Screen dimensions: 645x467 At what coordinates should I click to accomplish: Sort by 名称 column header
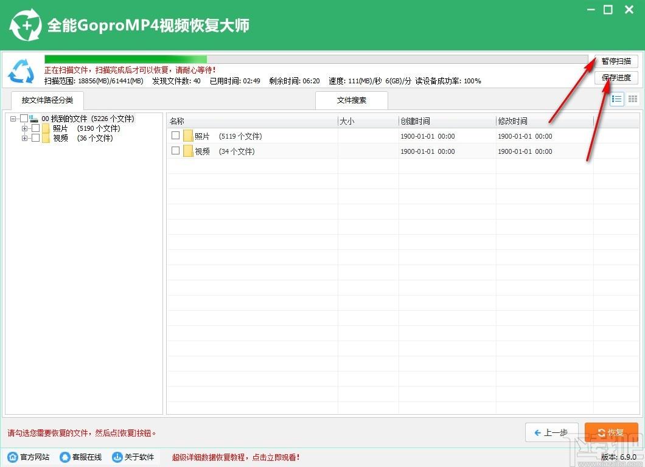[x=252, y=121]
